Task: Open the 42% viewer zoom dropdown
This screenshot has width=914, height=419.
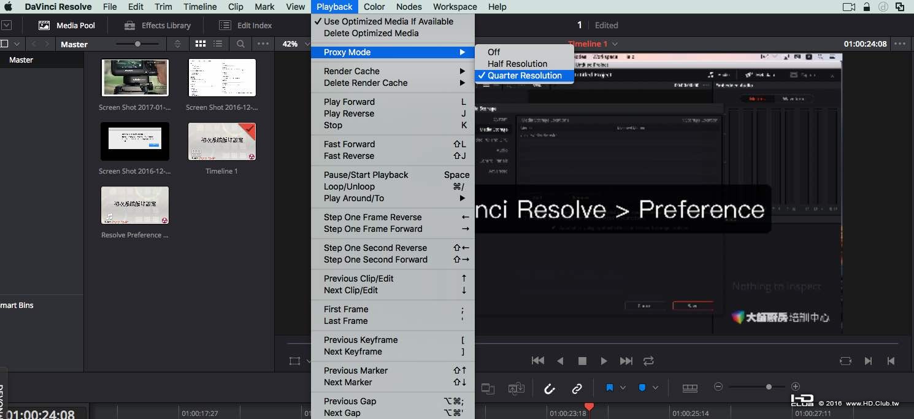Action: tap(296, 44)
